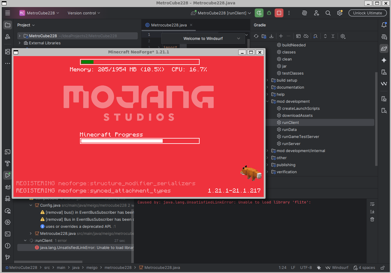Open the Git tool window icon
The width and height of the screenshot is (391, 273).
[x=7, y=257]
